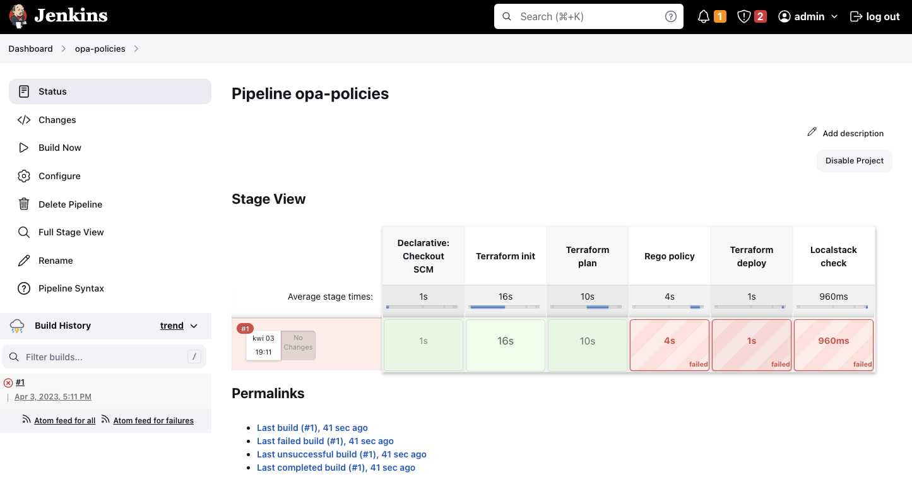Click the Delete Pipeline trash icon
Image resolution: width=912 pixels, height=477 pixels.
click(24, 204)
